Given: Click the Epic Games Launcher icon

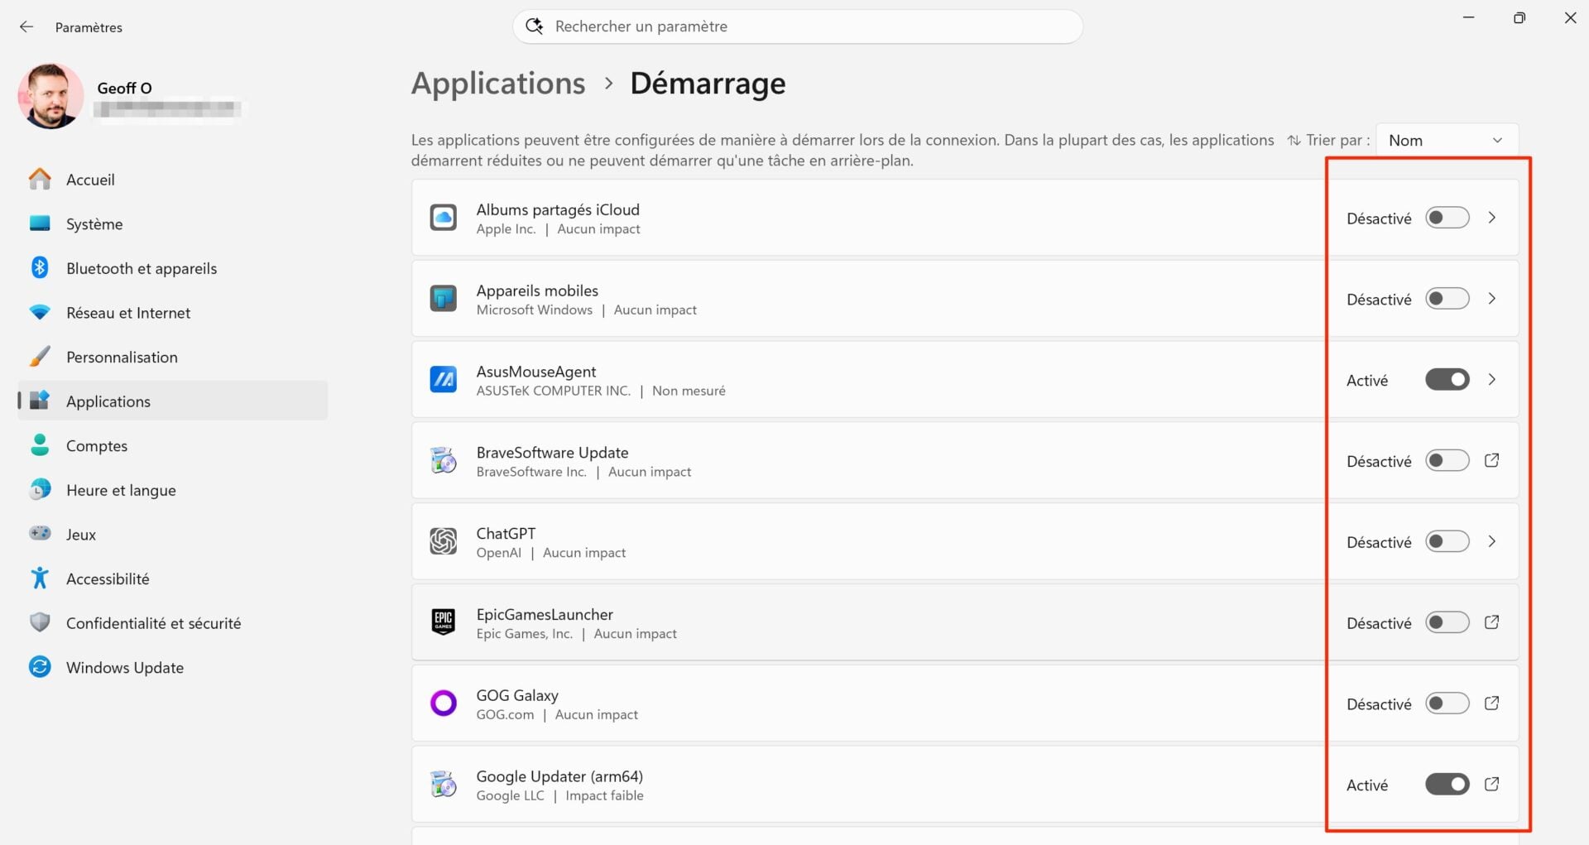Looking at the screenshot, I should point(444,622).
